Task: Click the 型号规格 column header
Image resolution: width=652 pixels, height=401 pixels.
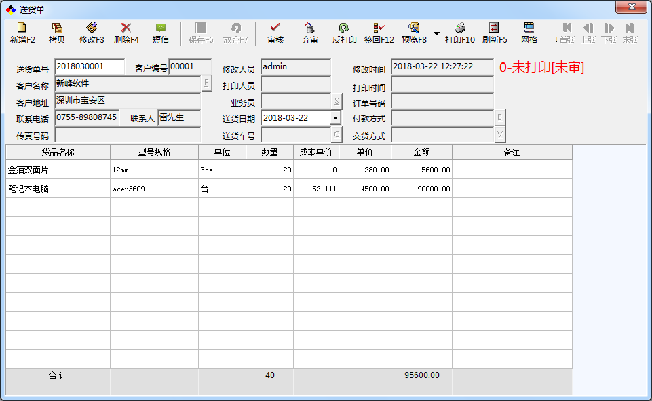Action: coord(154,152)
